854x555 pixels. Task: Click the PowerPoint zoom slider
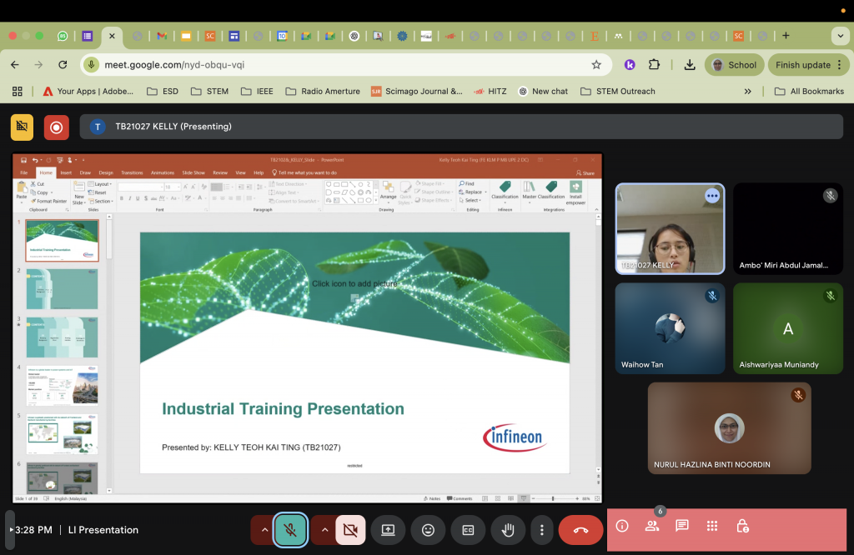point(555,498)
